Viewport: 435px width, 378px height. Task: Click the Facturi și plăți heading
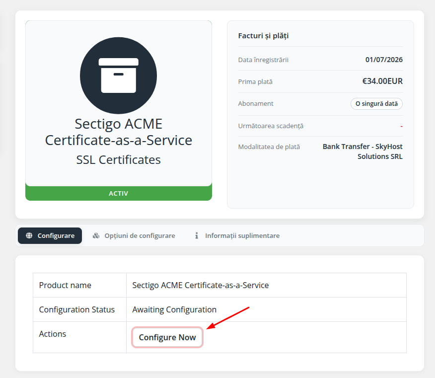pos(263,36)
